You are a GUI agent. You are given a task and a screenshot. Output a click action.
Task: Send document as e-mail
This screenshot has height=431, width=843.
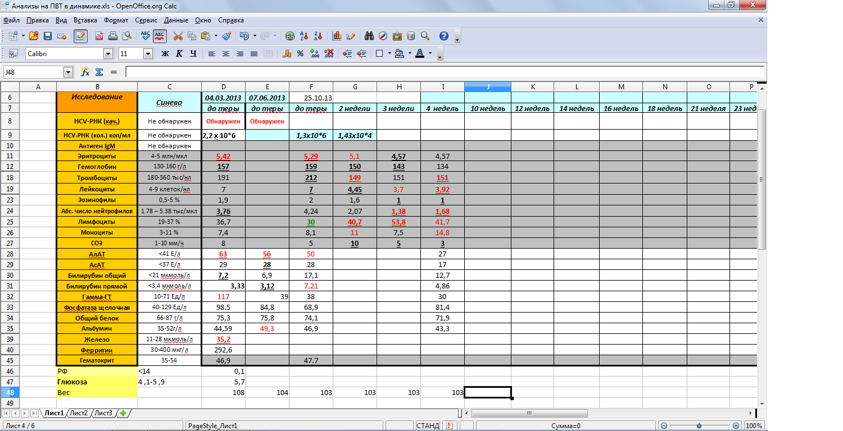pyautogui.click(x=62, y=36)
